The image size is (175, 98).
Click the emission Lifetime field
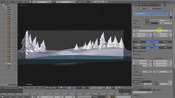click(x=162, y=33)
